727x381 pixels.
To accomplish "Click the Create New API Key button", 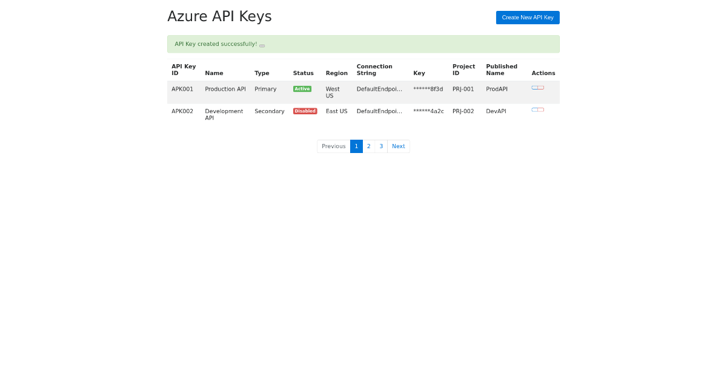I will 527,17.
